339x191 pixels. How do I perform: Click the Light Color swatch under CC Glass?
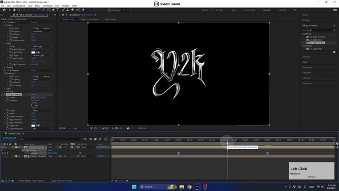[33, 53]
